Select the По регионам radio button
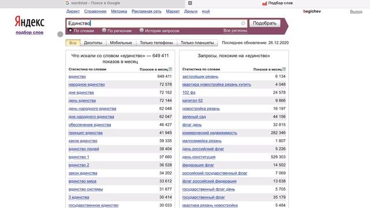This screenshot has width=370, height=208. (104, 31)
